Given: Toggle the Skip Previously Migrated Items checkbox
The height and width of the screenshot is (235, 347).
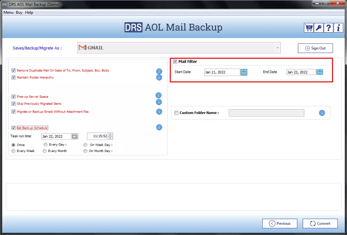Looking at the screenshot, I should pyautogui.click(x=13, y=104).
